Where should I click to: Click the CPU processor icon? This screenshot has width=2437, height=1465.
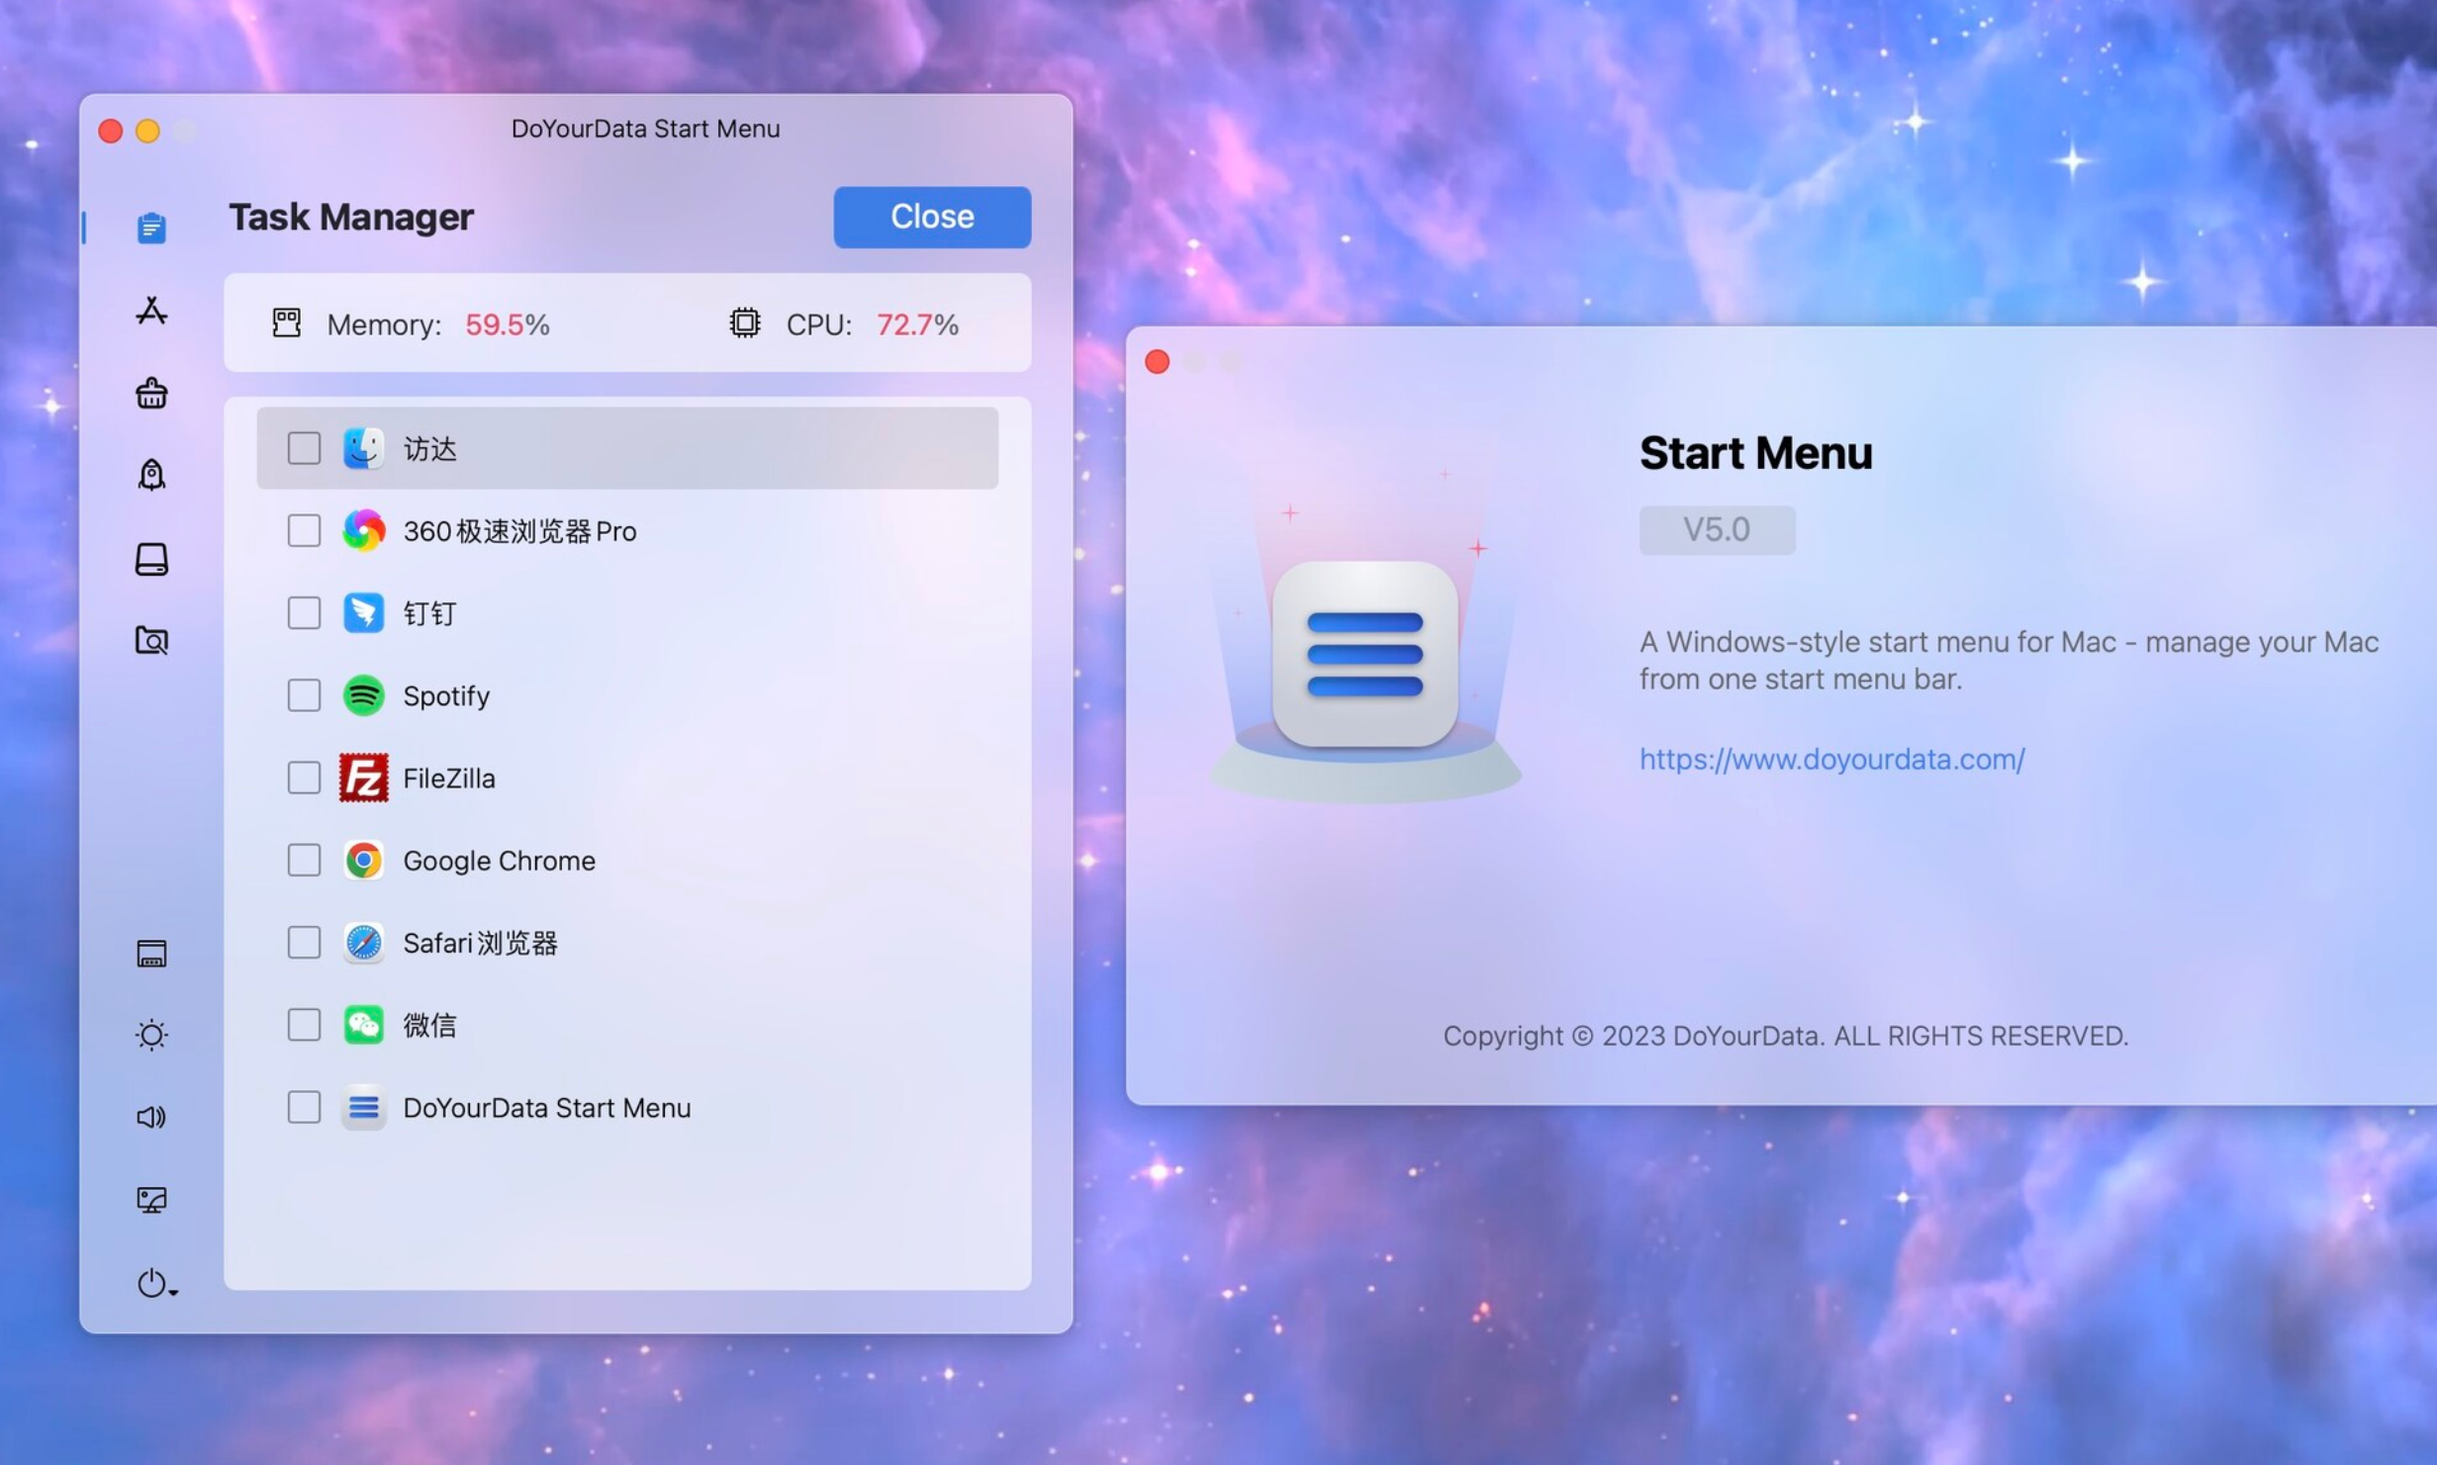745,322
